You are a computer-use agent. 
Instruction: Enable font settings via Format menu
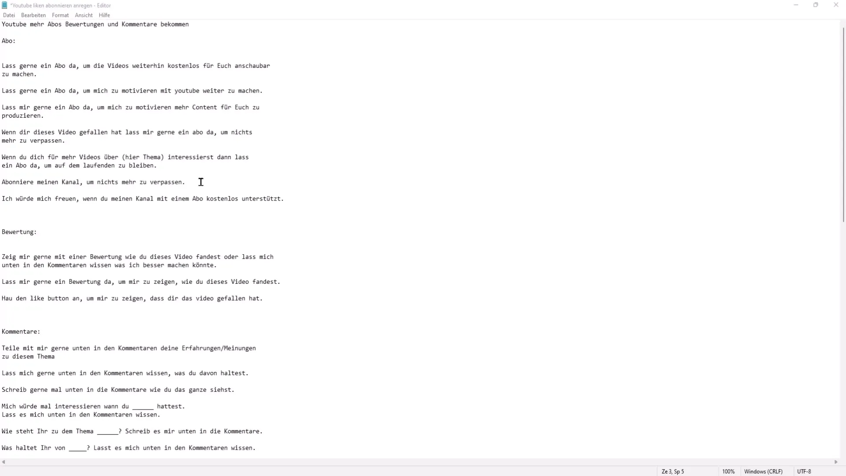[60, 15]
